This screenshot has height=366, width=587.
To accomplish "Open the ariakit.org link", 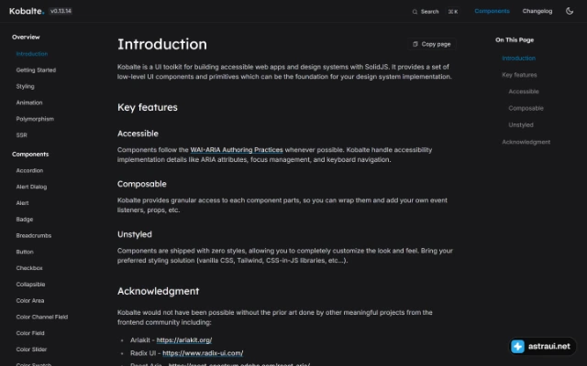I will [x=184, y=340].
